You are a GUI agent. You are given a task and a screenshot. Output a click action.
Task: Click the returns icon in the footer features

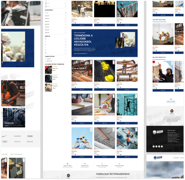point(85,164)
